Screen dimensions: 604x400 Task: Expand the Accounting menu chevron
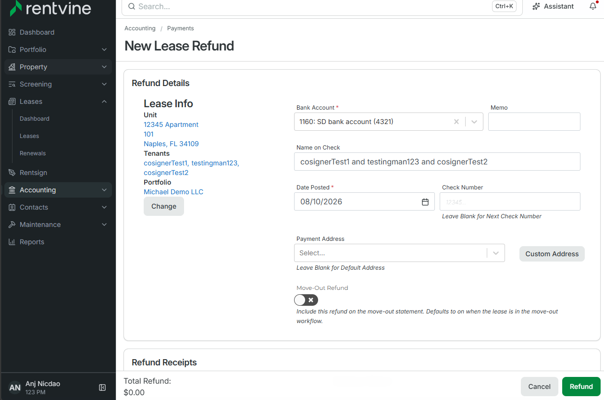(104, 190)
